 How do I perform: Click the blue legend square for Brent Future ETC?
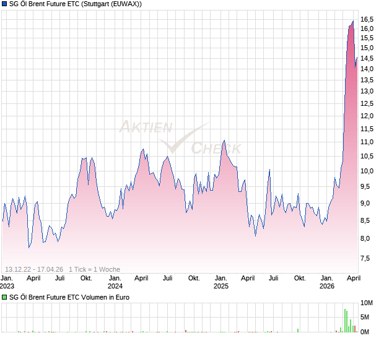[x=5, y=4]
